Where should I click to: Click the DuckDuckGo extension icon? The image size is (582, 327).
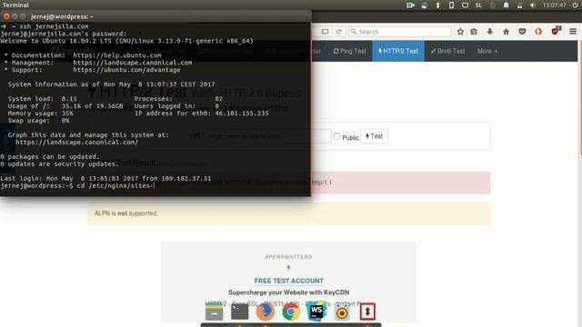click(x=538, y=32)
